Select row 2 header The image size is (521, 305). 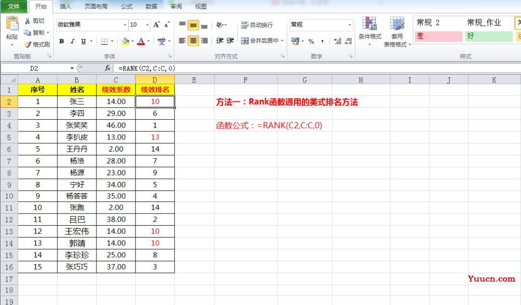9,102
